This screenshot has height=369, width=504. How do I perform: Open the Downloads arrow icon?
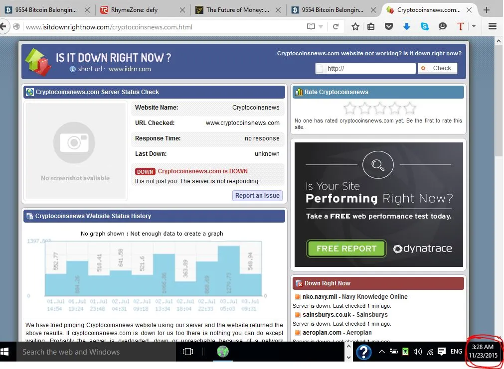[x=407, y=27]
